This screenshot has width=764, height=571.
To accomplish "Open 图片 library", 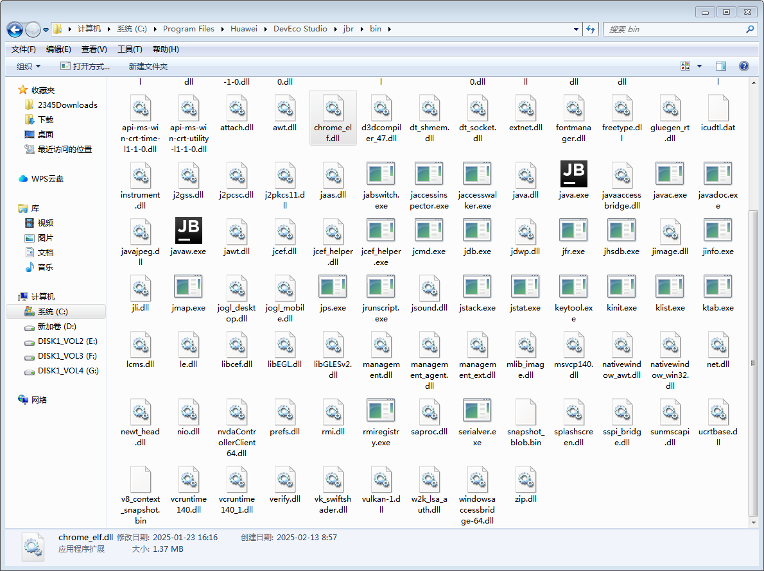I will pos(39,237).
